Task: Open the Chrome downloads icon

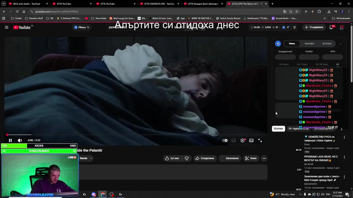Action: coord(329,12)
